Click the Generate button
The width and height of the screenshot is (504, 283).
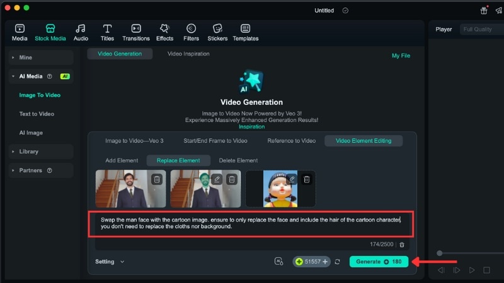(x=379, y=262)
